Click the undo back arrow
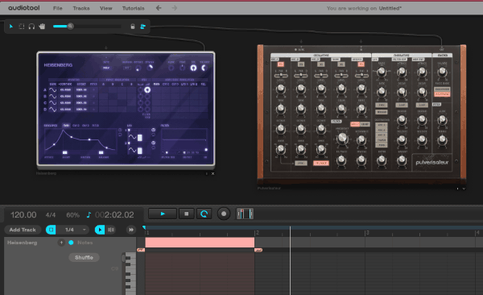Image resolution: width=483 pixels, height=295 pixels. [x=159, y=8]
